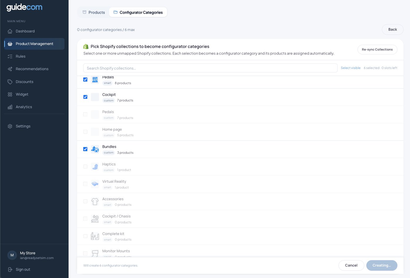Uncheck the Bundles collection checkbox
Image resolution: width=410 pixels, height=278 pixels.
[85, 149]
